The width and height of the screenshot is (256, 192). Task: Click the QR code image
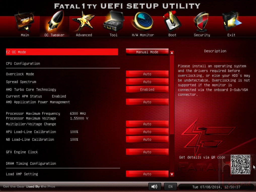coord(240,164)
